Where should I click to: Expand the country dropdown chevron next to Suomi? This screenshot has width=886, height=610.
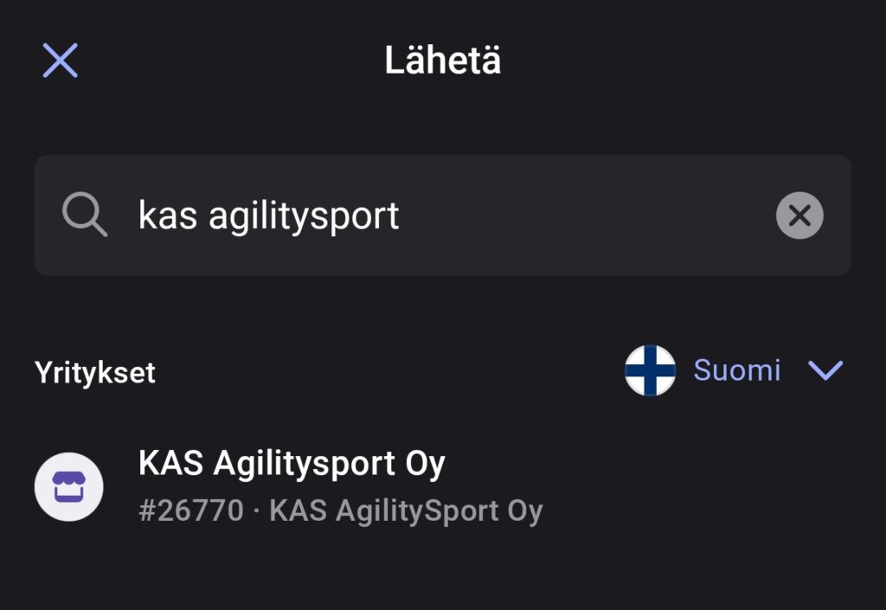(825, 371)
